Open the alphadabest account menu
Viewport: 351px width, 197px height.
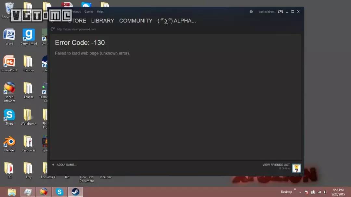(x=266, y=12)
